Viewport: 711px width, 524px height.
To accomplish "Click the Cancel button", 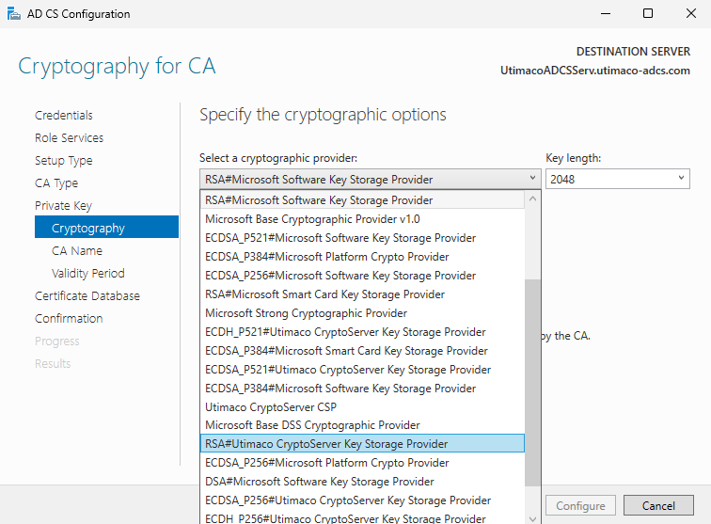I will coord(658,506).
